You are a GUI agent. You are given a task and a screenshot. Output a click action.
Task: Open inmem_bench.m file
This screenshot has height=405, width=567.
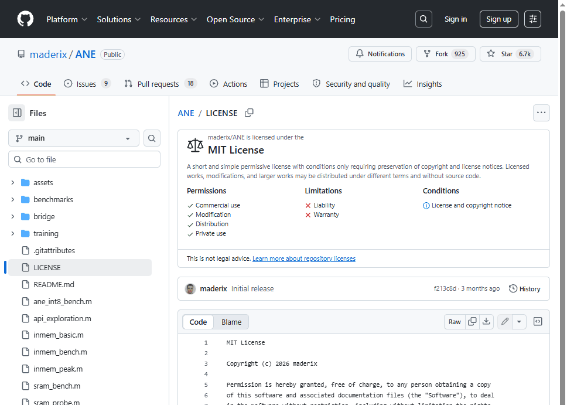pos(60,352)
